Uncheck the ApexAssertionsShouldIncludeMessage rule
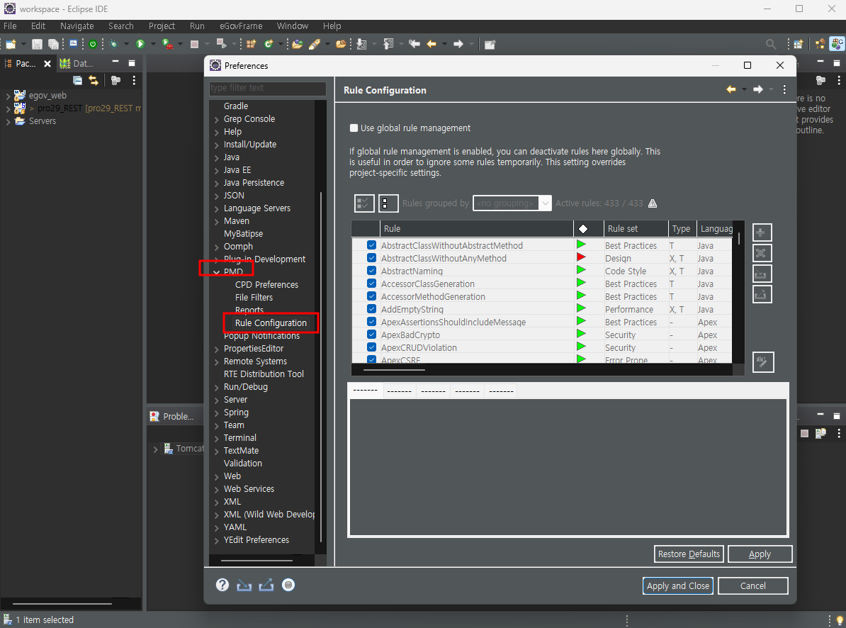 pos(371,322)
